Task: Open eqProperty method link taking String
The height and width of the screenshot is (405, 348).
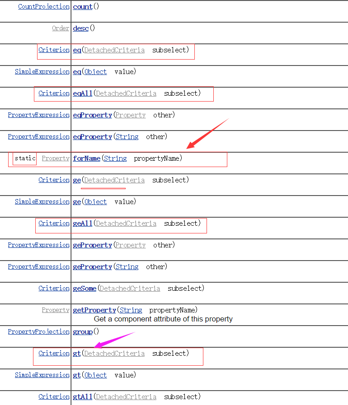Action: 92,137
